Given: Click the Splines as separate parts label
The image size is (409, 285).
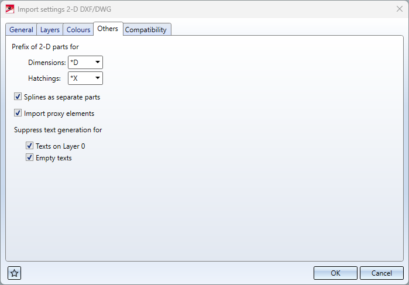Looking at the screenshot, I should point(62,97).
